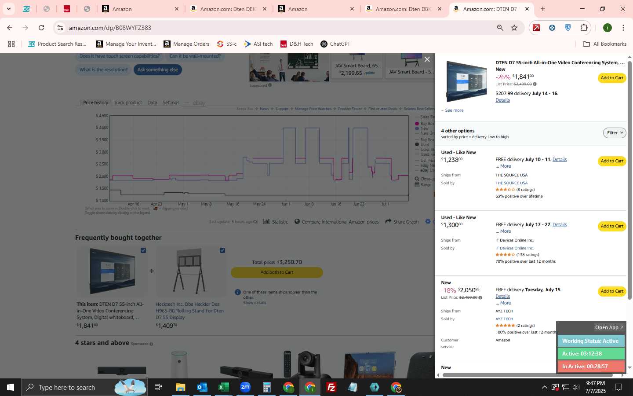Open Outlook from the taskbar

click(x=202, y=387)
